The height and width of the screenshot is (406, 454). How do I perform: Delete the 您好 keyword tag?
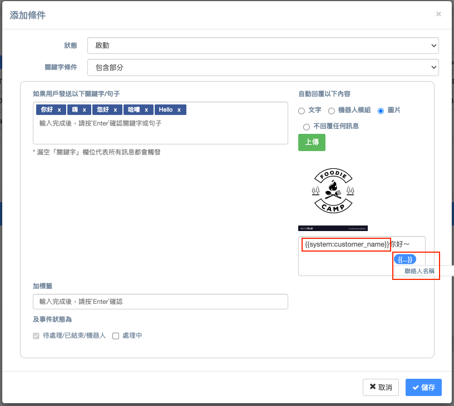[115, 110]
